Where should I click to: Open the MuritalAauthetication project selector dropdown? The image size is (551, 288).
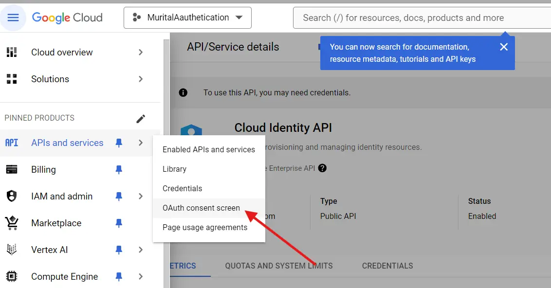[187, 17]
